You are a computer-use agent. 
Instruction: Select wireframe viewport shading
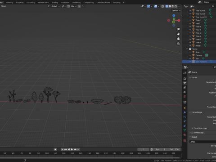click(x=167, y=6)
